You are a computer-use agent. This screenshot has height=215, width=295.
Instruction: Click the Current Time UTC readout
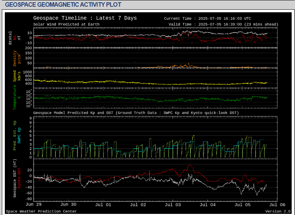pos(207,19)
